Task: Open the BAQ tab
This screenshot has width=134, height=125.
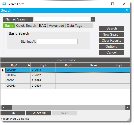Action: click(43, 26)
